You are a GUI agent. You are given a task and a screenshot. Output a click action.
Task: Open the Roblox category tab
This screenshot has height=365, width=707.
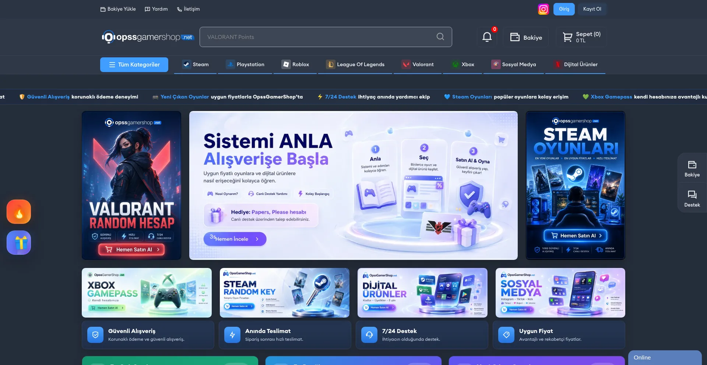point(295,65)
